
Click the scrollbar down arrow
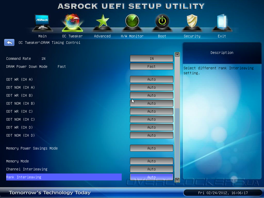tap(177, 180)
